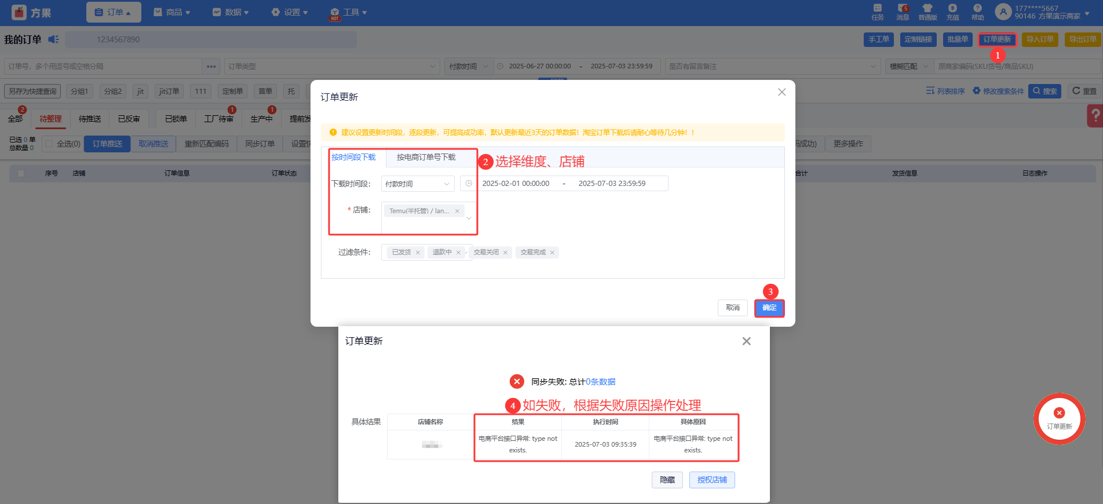The height and width of the screenshot is (504, 1103).
Task: Click the dialog start date 2025-02-01 00:00:00
Action: [x=516, y=184]
